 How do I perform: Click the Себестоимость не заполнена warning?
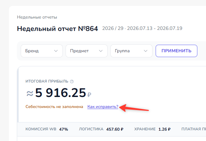point(54,107)
